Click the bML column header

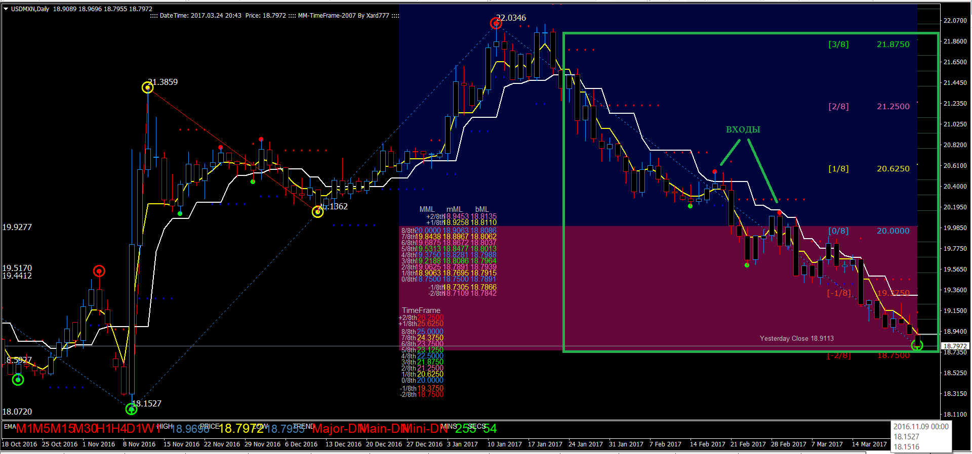[482, 209]
